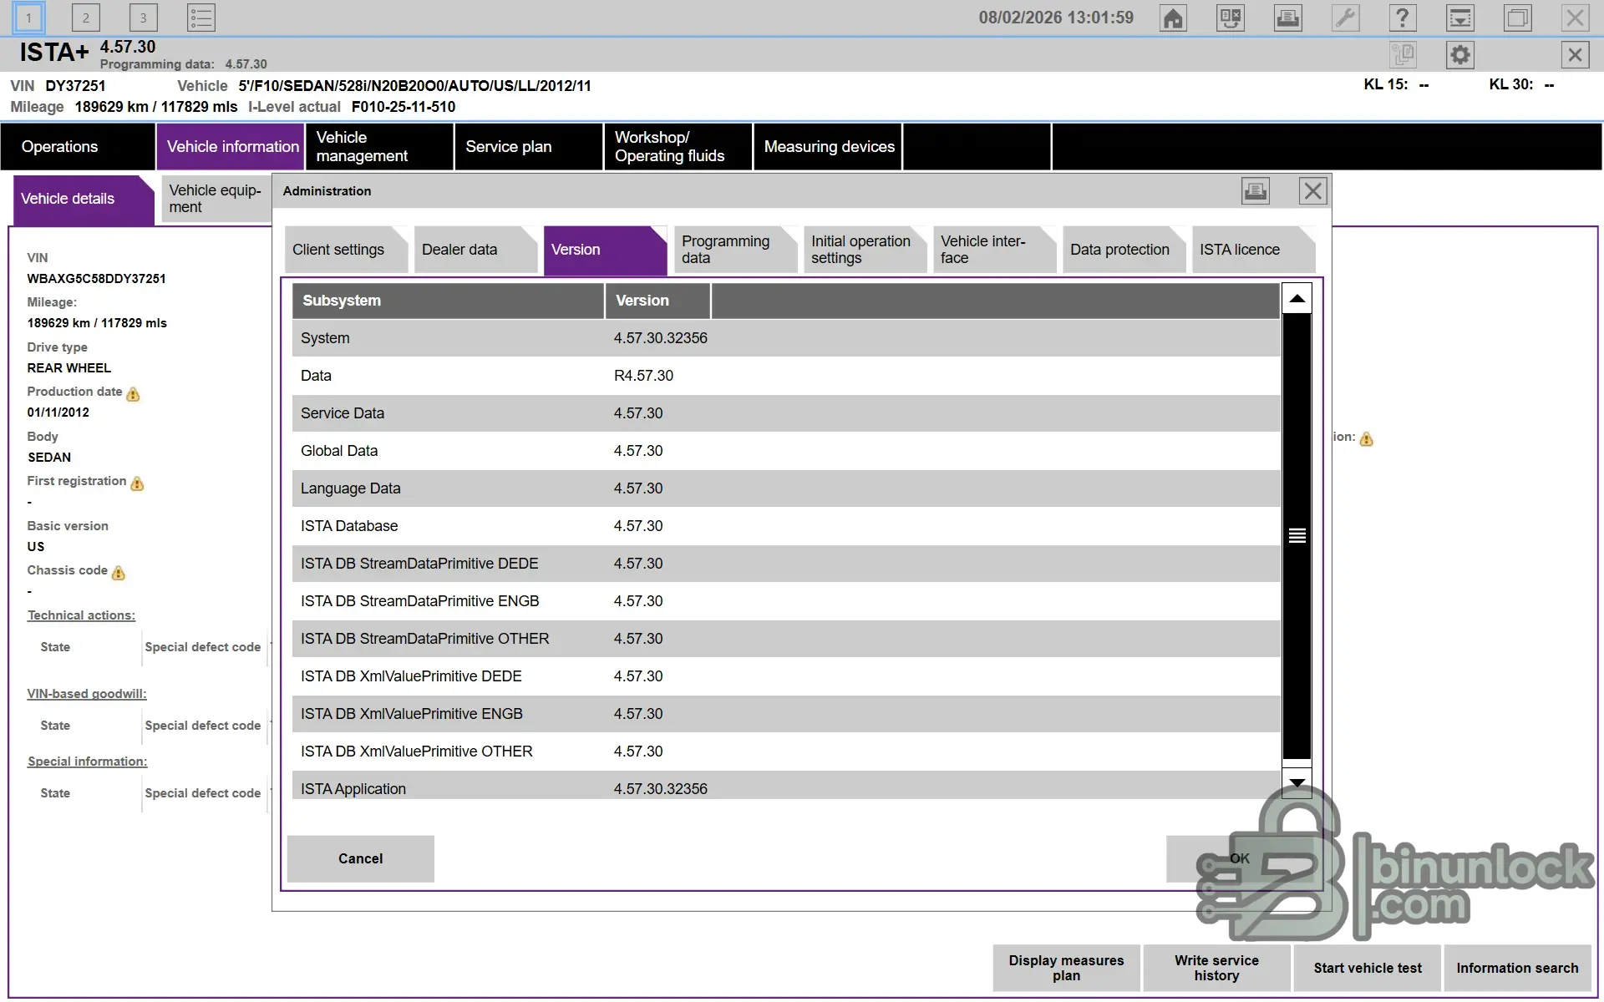
Task: Click the help question mark icon
Action: pos(1403,17)
